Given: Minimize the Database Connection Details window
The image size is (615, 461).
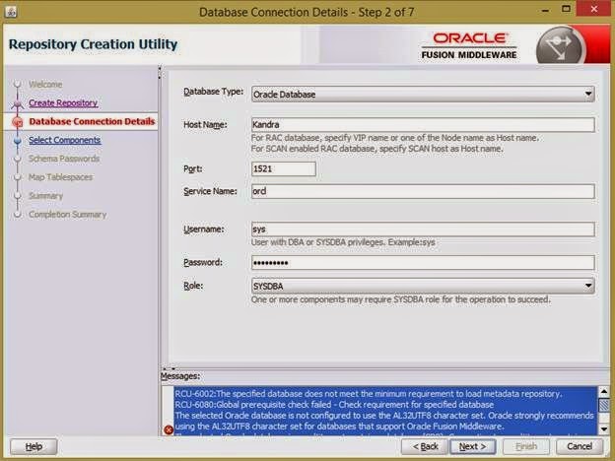Looking at the screenshot, I should pos(545,11).
